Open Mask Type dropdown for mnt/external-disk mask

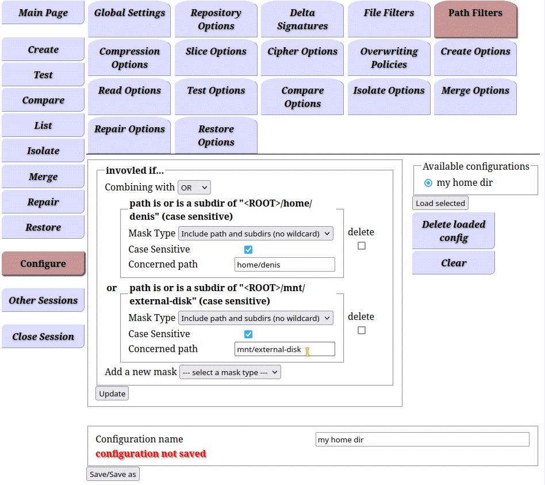[255, 318]
